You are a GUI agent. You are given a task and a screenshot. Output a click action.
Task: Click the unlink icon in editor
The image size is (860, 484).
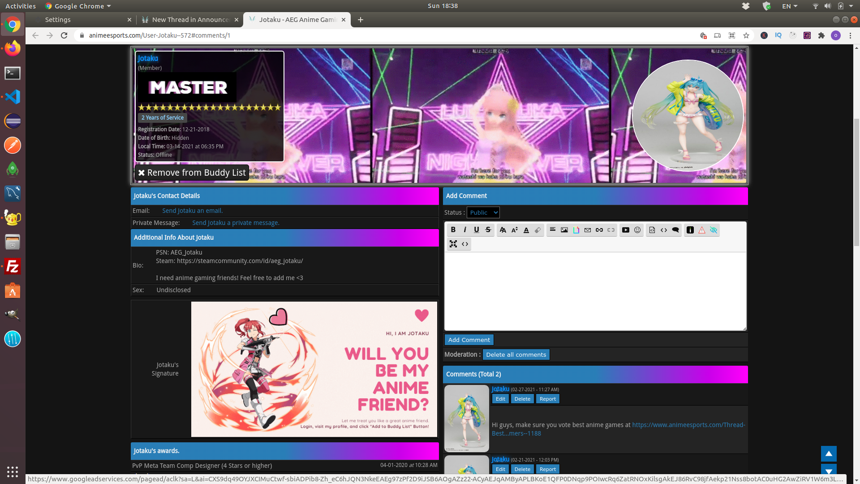[x=611, y=230]
